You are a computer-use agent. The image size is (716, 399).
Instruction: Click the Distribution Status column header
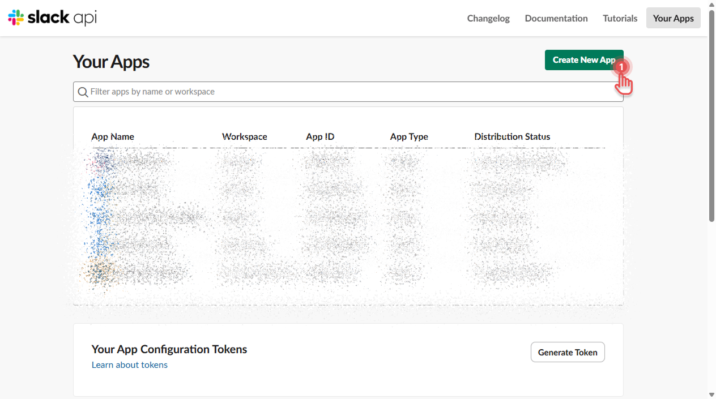[x=512, y=136]
